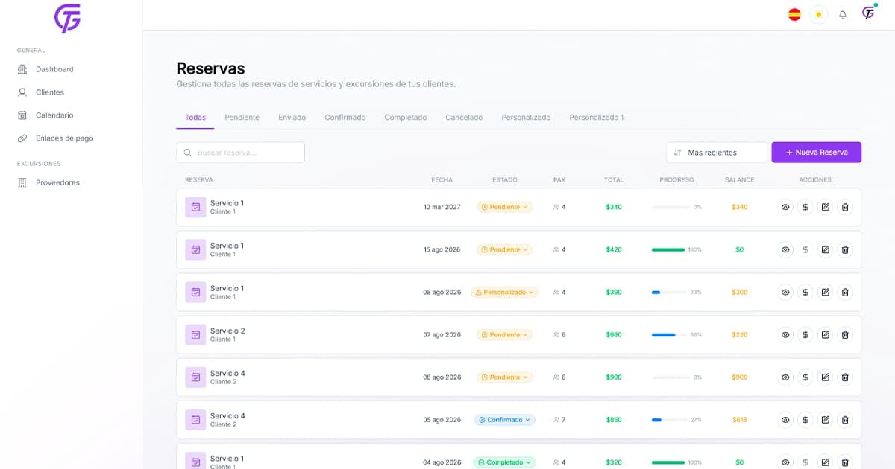This screenshot has height=469, width=895.
Task: Open the notifications bell
Action: pos(843,14)
